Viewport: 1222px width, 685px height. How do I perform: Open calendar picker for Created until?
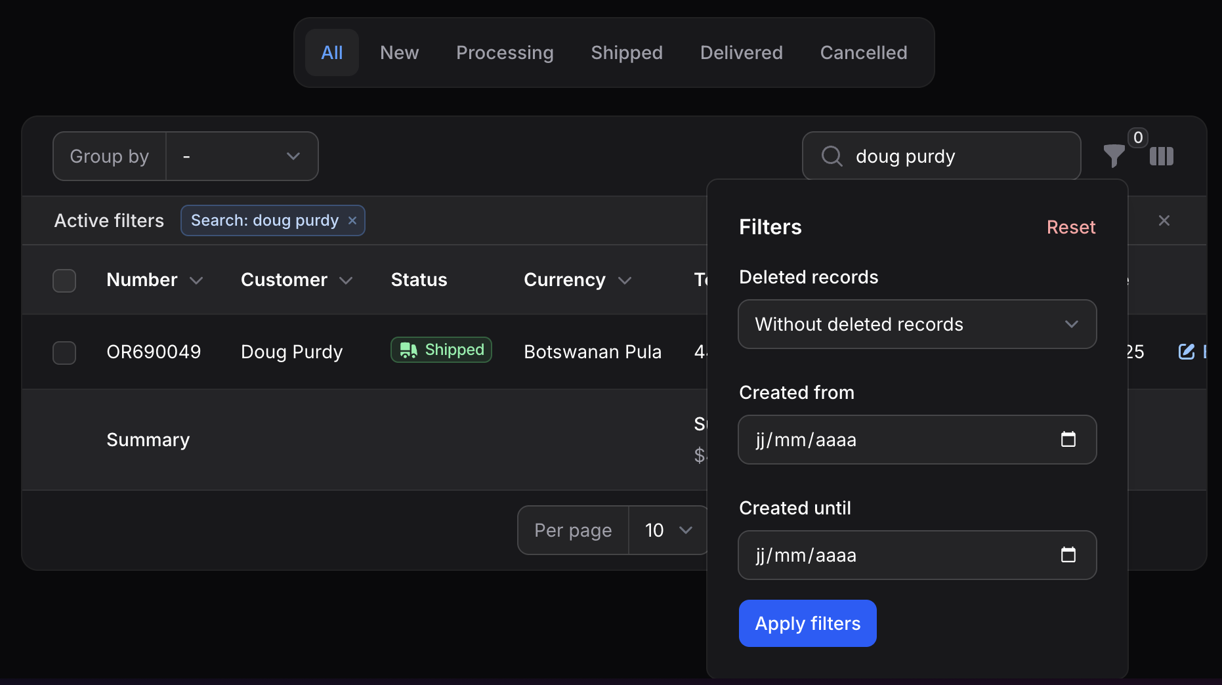(1068, 555)
